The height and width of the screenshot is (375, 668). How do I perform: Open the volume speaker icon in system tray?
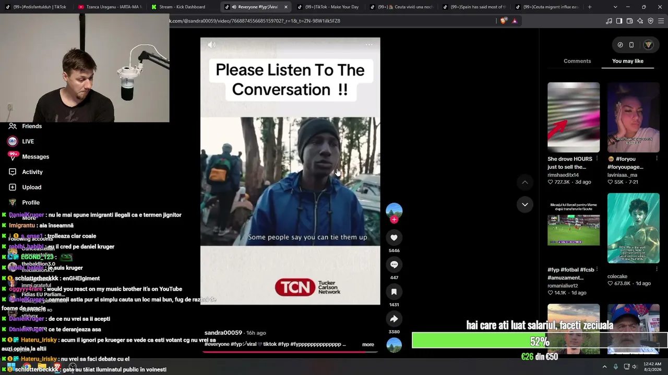pos(635,367)
